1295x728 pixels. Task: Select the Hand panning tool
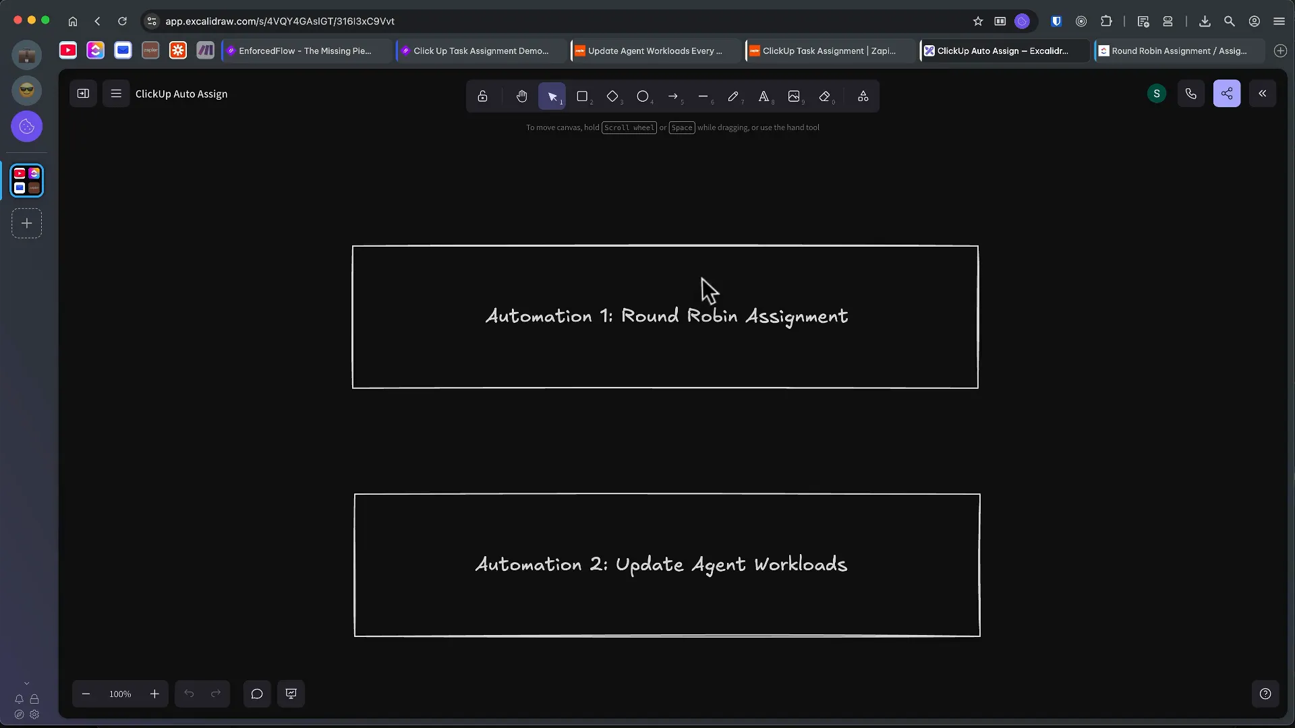tap(521, 96)
